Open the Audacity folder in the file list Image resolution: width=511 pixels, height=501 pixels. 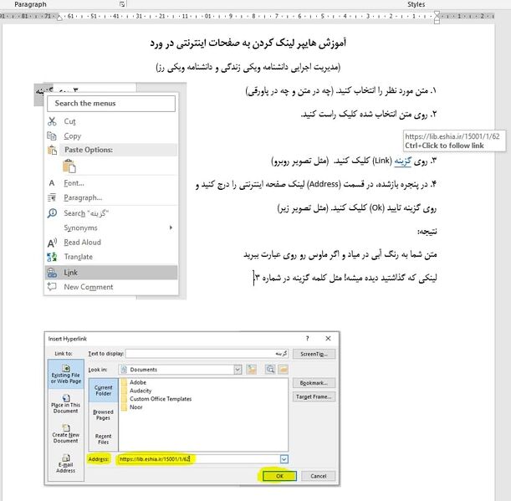click(136, 391)
